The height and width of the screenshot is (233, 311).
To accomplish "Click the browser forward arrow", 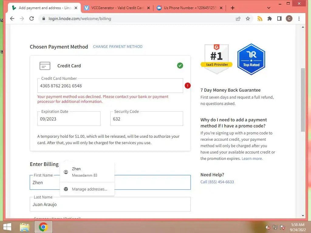I will pyautogui.click(x=22, y=19).
